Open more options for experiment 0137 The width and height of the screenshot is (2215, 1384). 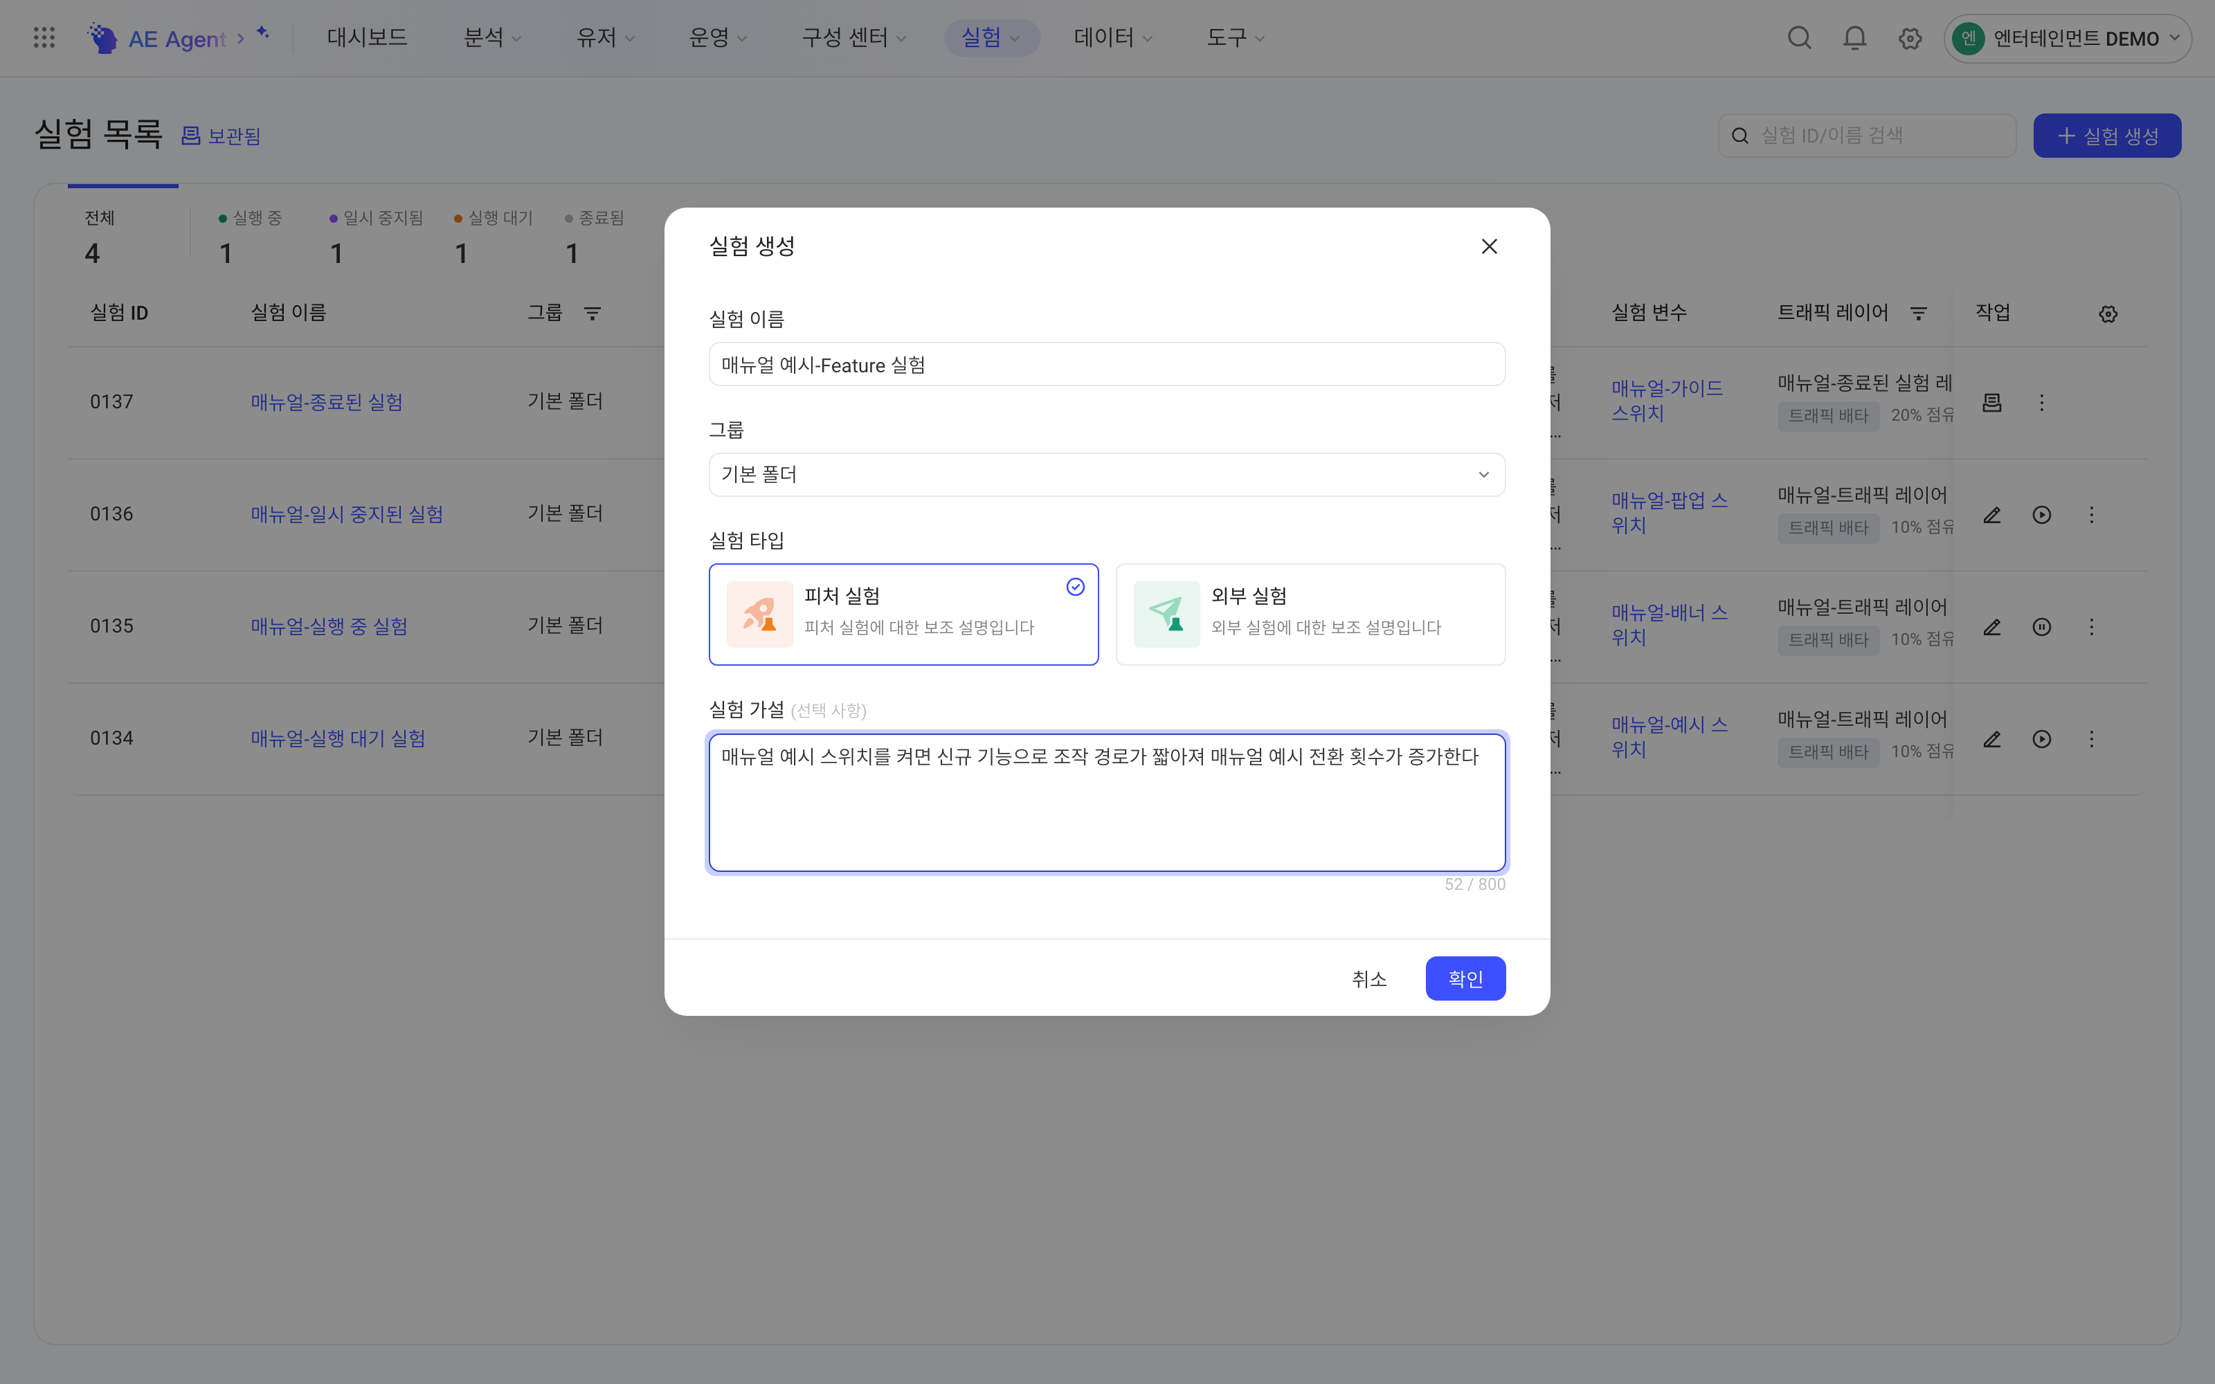coord(2041,403)
